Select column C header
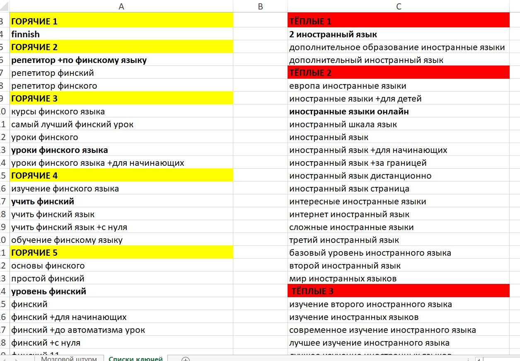520x361 pixels. click(x=399, y=6)
